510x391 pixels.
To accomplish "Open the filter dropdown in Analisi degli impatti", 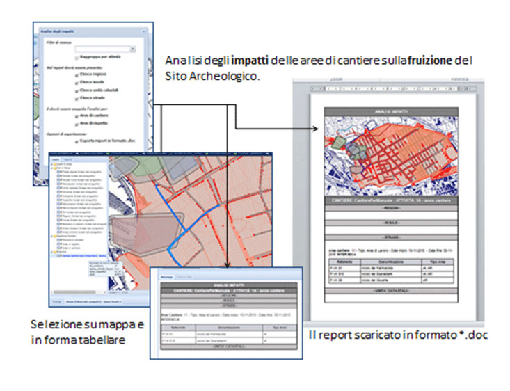I will tap(132, 49).
